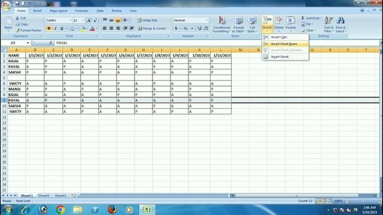Open the Font Color dropdown arrow
383x215 pixels.
point(96,29)
